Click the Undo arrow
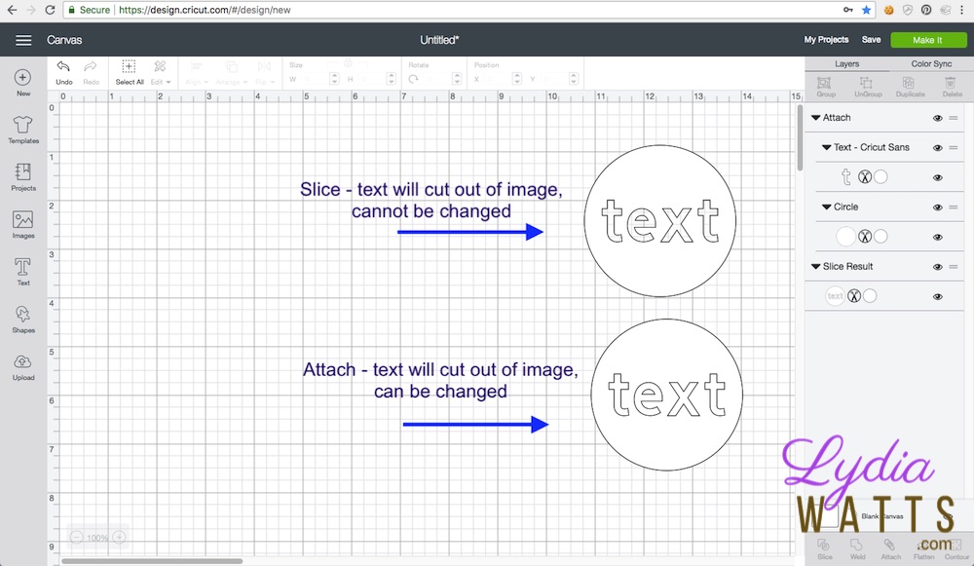The height and width of the screenshot is (566, 974). 63,66
